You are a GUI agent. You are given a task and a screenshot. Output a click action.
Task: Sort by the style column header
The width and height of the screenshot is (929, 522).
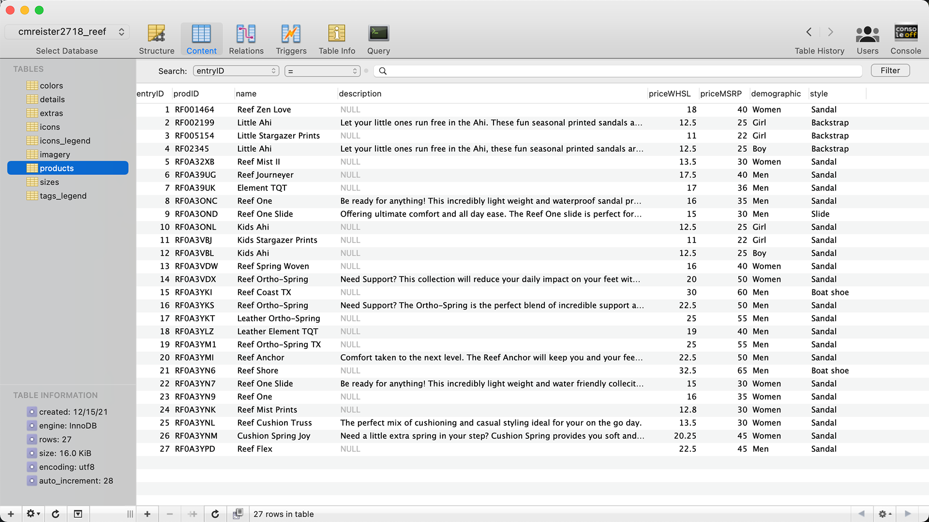click(x=837, y=94)
